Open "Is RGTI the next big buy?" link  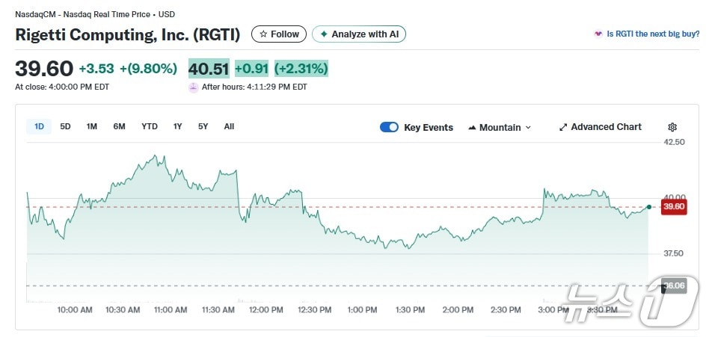653,34
